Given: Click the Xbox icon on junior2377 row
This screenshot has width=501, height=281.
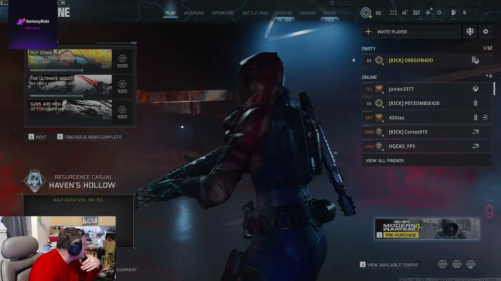Looking at the screenshot, I should pyautogui.click(x=475, y=89).
